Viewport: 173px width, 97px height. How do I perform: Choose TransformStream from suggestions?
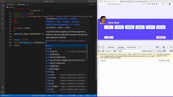tap(66, 57)
